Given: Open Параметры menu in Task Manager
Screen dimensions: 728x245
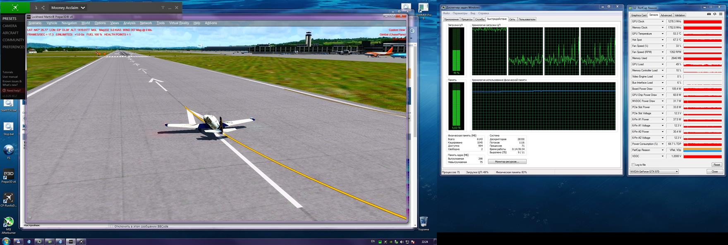Looking at the screenshot, I should click(460, 13).
